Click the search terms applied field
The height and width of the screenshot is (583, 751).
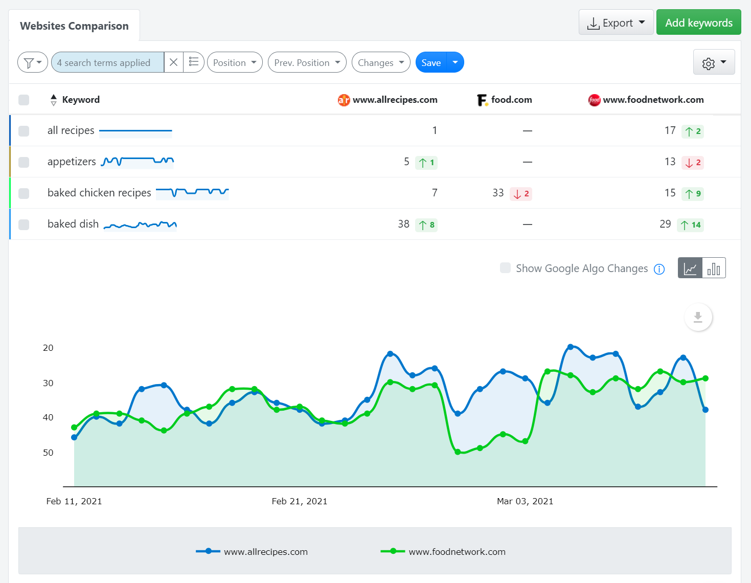pos(108,62)
